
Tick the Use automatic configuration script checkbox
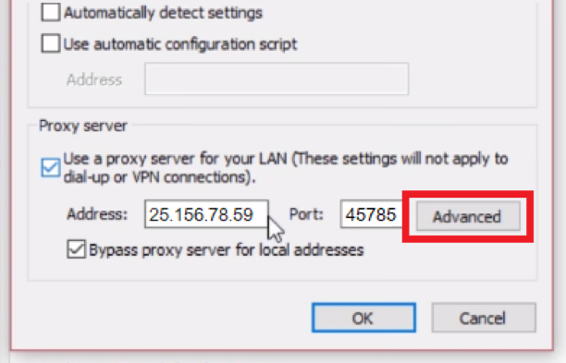(51, 43)
